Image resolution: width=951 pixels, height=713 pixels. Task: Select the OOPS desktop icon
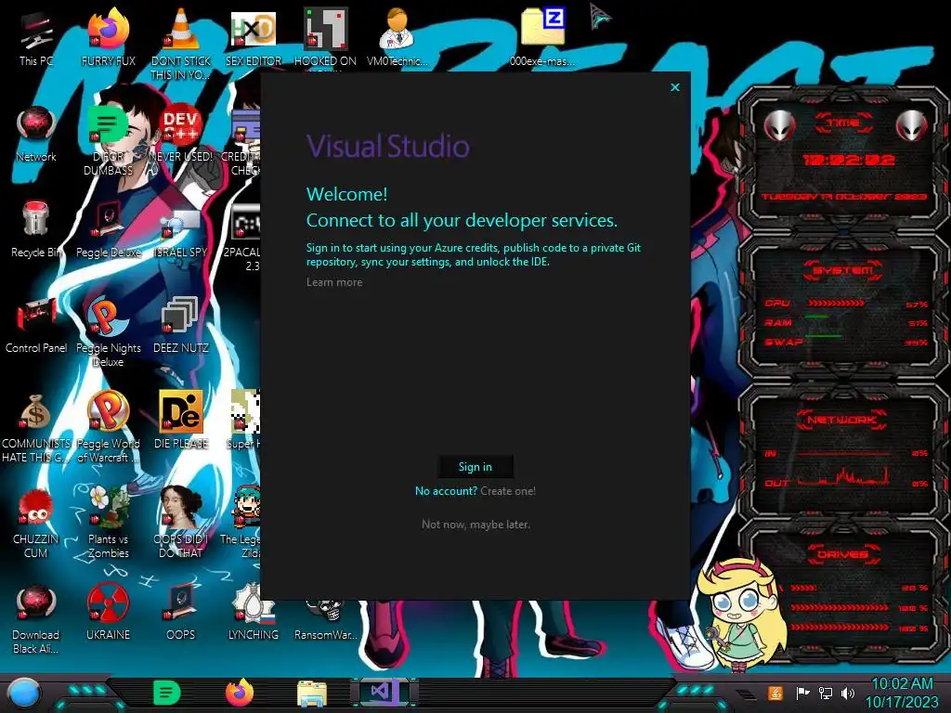(181, 611)
